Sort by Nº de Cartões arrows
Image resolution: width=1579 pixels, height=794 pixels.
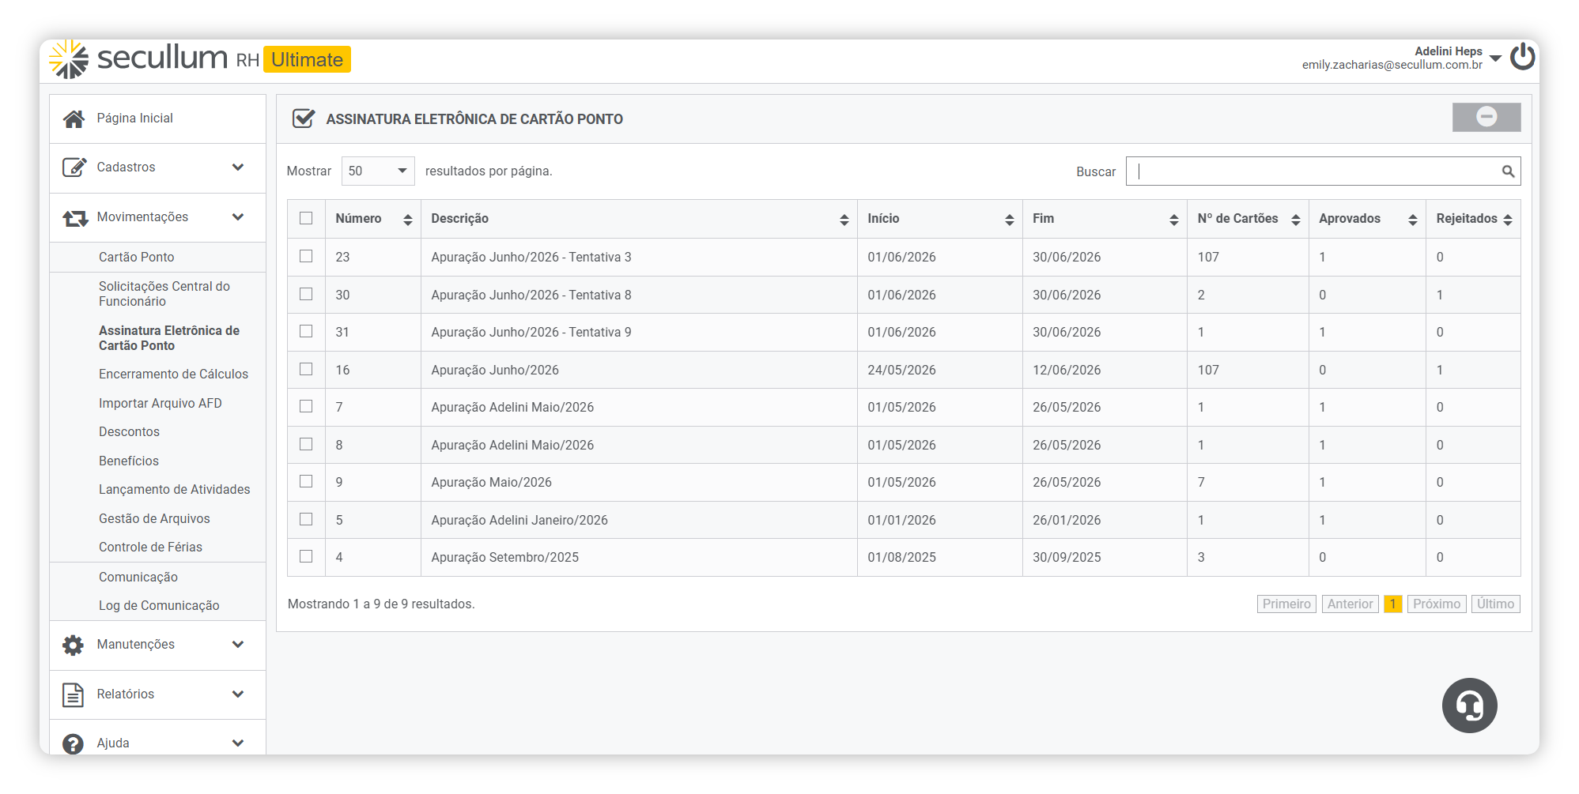[1296, 220]
